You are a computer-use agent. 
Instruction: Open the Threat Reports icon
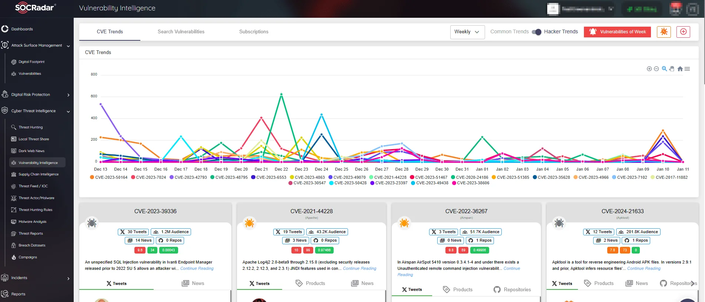pyautogui.click(x=14, y=234)
